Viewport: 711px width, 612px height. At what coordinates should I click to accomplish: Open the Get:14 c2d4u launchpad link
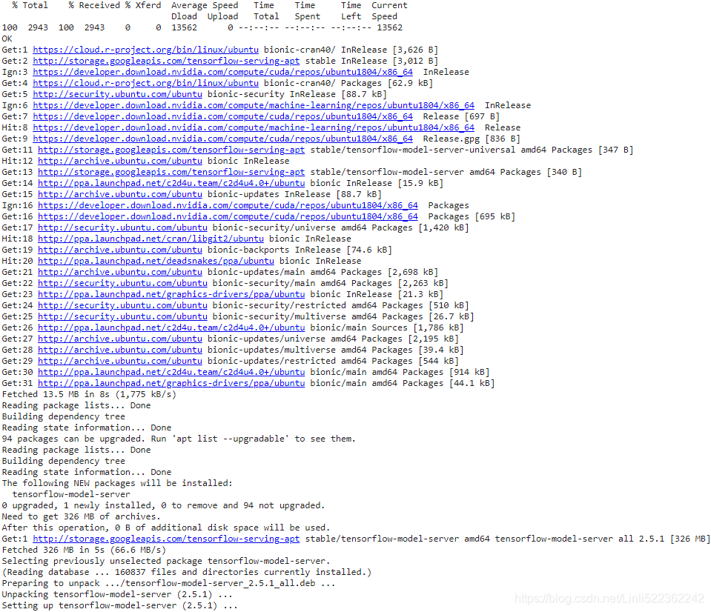point(171,183)
